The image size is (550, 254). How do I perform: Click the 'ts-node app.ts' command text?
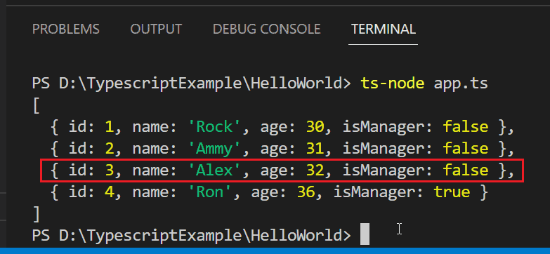[424, 83]
